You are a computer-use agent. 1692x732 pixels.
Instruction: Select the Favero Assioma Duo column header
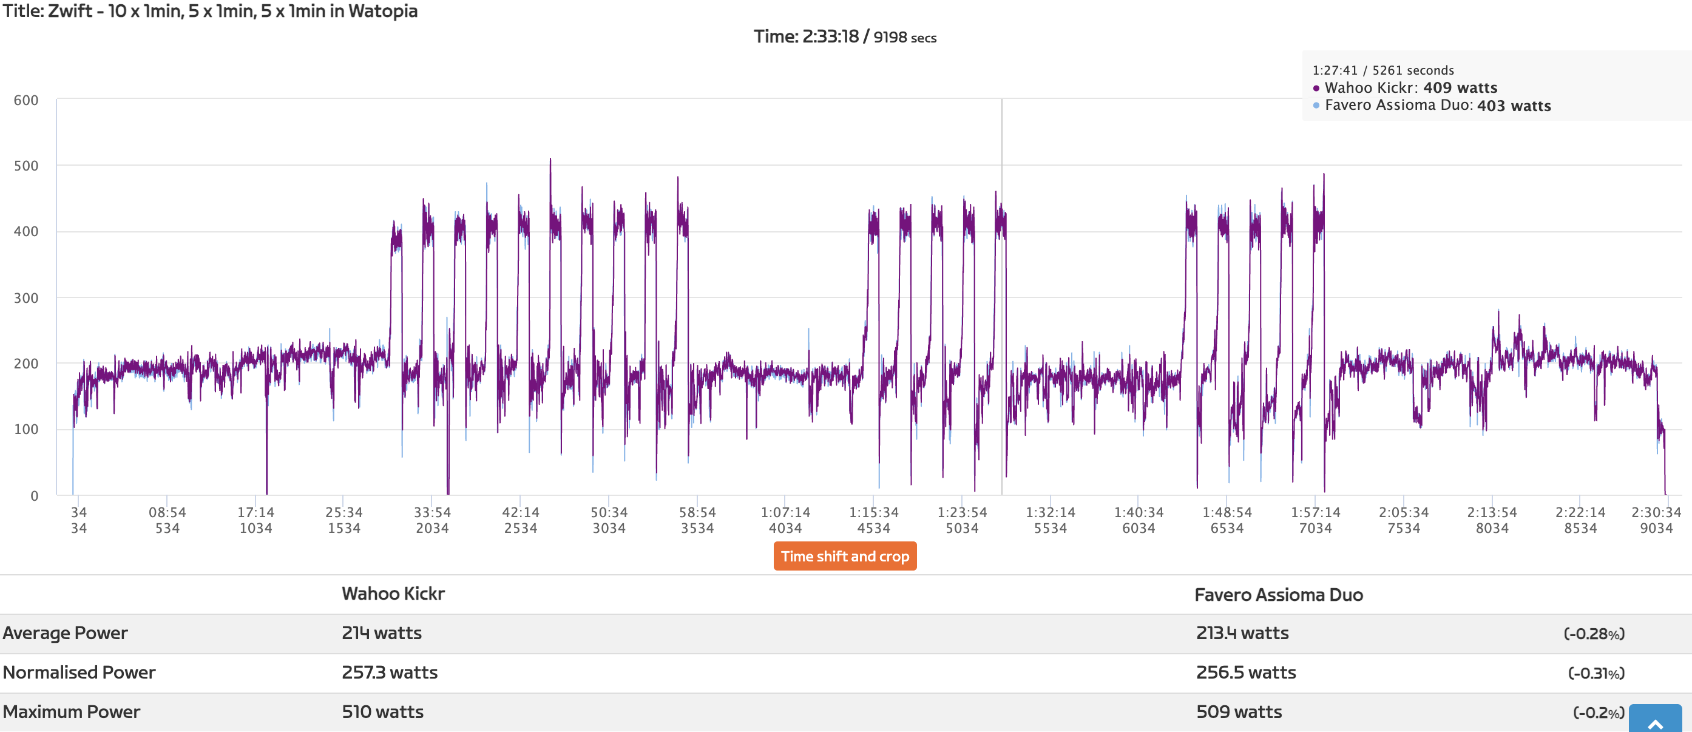(1278, 595)
